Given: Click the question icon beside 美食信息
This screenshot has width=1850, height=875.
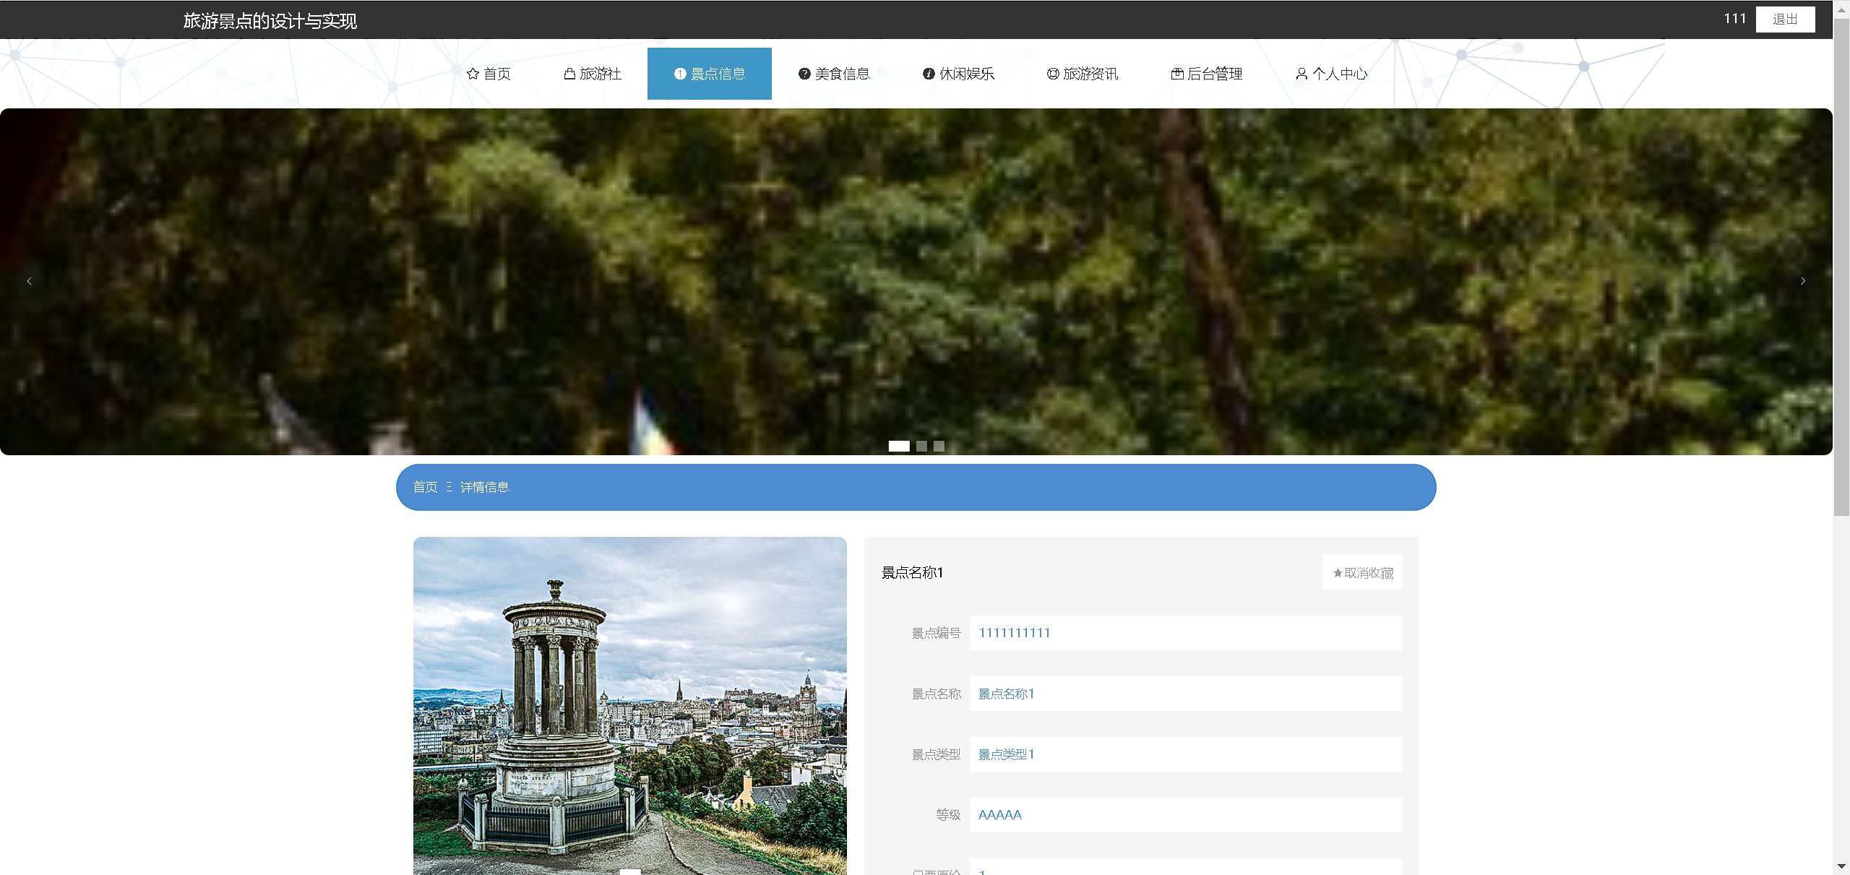Looking at the screenshot, I should click(804, 74).
